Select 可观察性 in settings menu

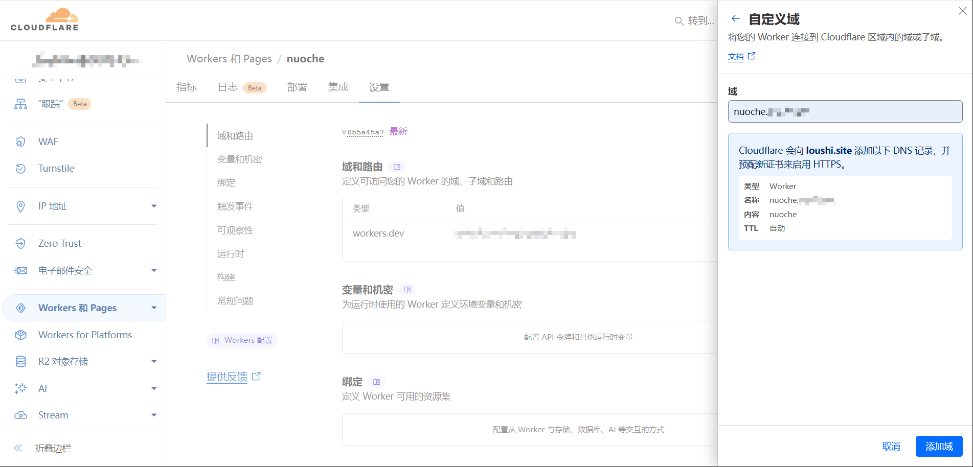point(235,230)
